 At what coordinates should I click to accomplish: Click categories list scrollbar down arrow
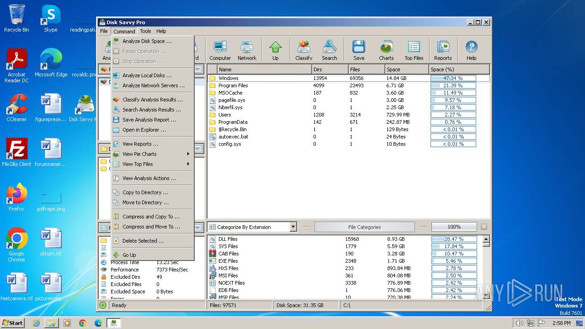tap(486, 296)
